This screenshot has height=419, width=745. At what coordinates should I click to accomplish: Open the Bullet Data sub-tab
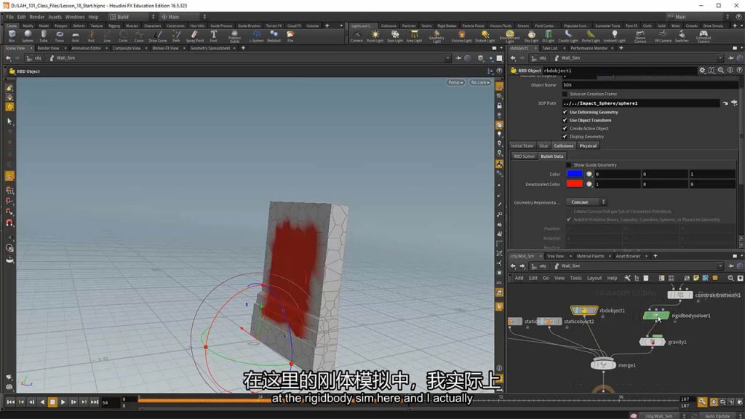551,156
